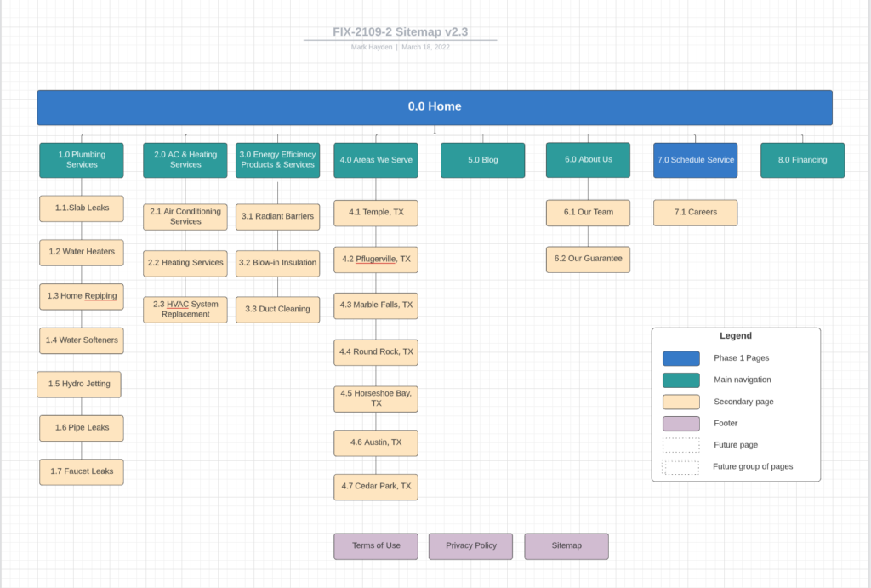
Task: Select the 6.2 Our Guarantee box
Action: pos(588,259)
